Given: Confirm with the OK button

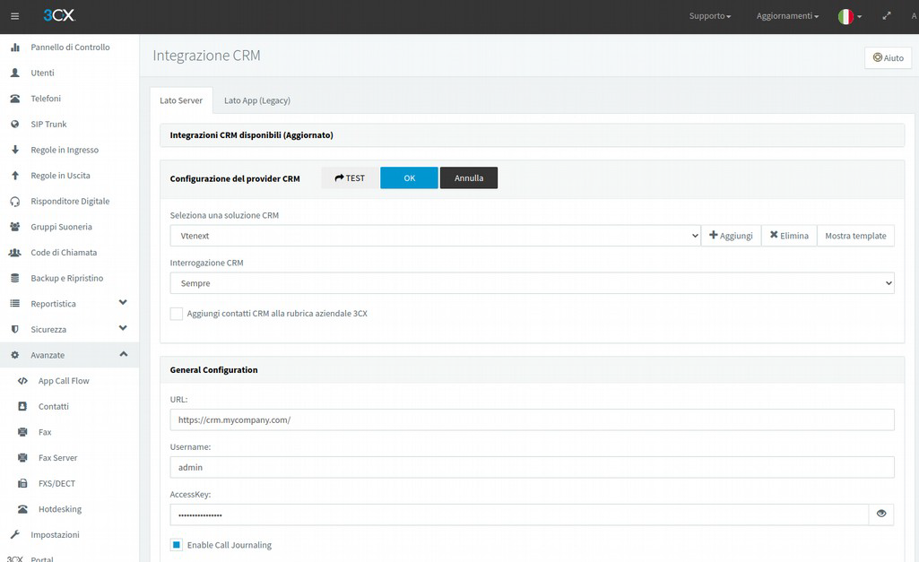Looking at the screenshot, I should (409, 178).
